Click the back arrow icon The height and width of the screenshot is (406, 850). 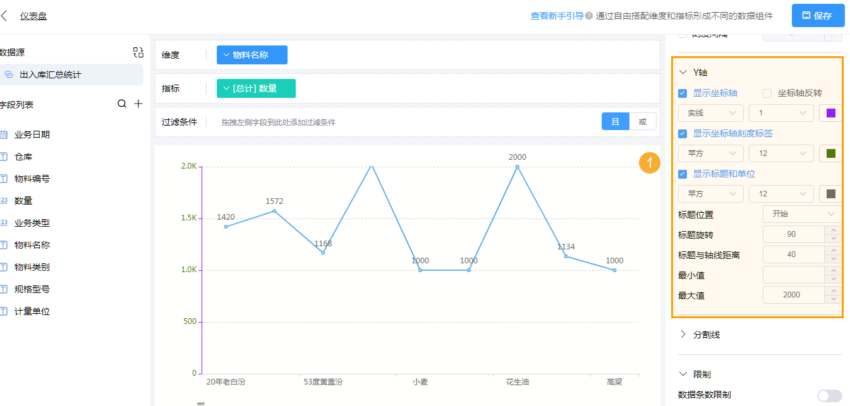5,16
